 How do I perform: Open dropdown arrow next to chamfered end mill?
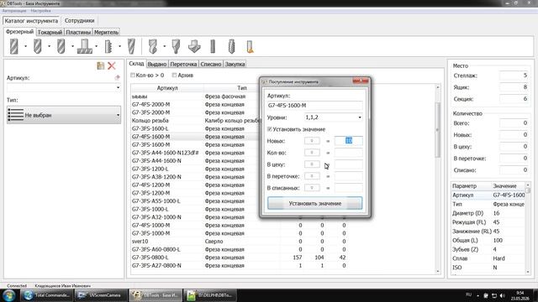pos(49,46)
